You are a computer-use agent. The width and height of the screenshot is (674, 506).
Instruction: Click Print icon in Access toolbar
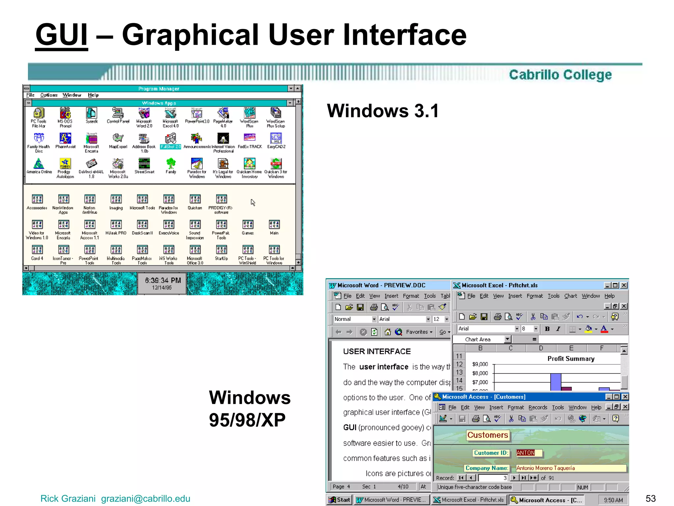click(x=476, y=419)
